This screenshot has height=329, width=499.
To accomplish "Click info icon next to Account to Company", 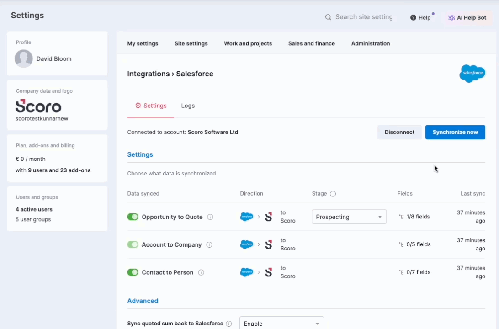I will tap(209, 244).
